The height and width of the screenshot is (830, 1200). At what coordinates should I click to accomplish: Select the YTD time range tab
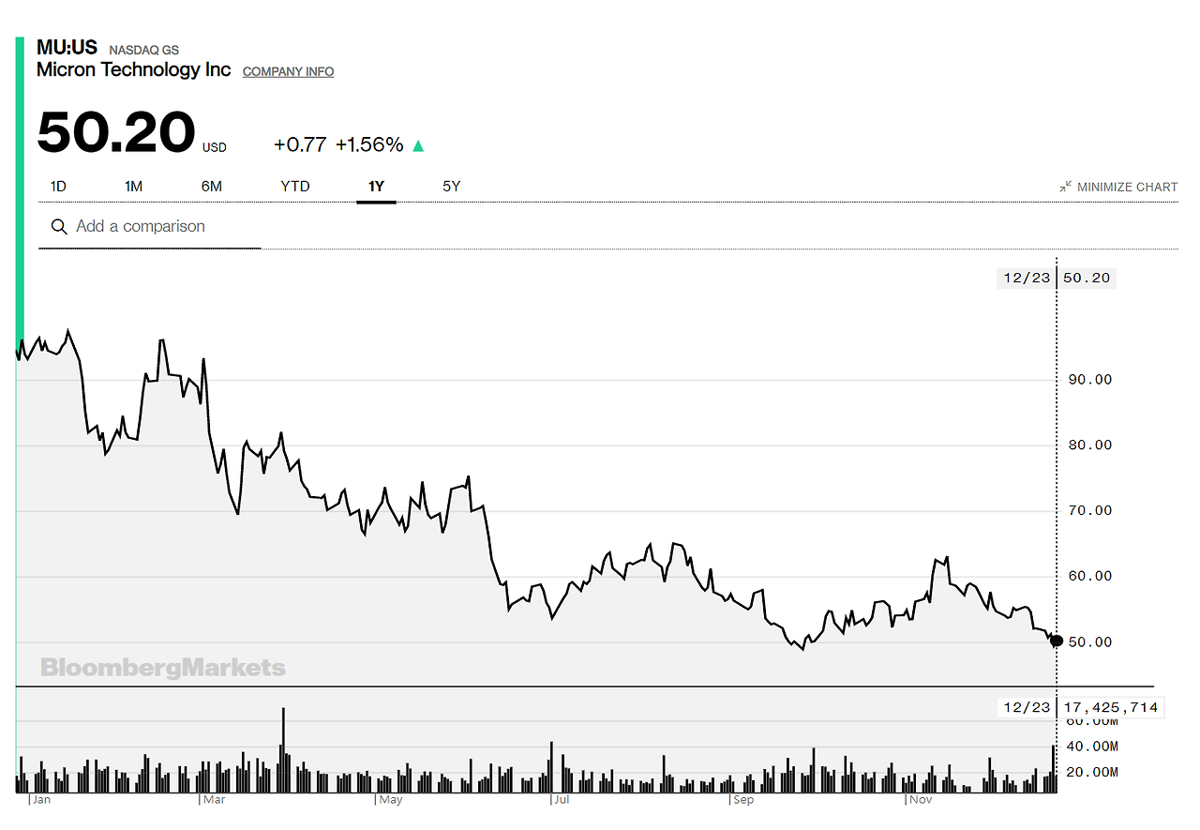(295, 186)
